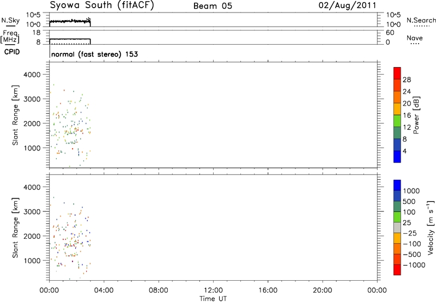
Task: Click the 04:00 time tick label
Action: tap(104, 291)
